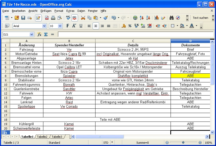Click the Cut scissors icon
This screenshot has height=146, width=216.
click(x=83, y=18)
